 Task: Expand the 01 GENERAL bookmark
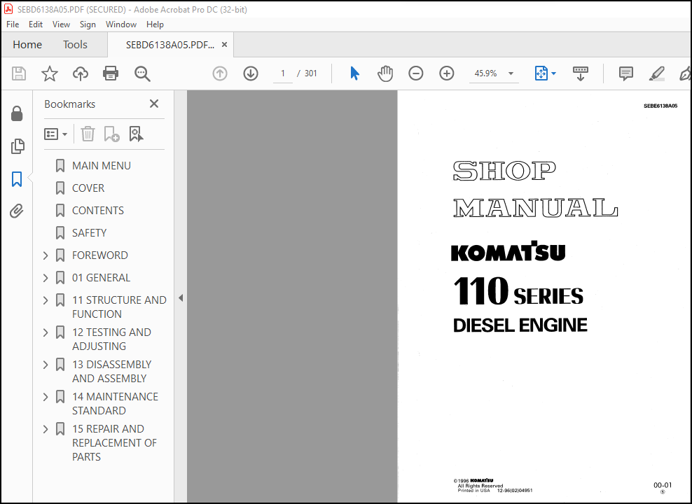click(46, 278)
